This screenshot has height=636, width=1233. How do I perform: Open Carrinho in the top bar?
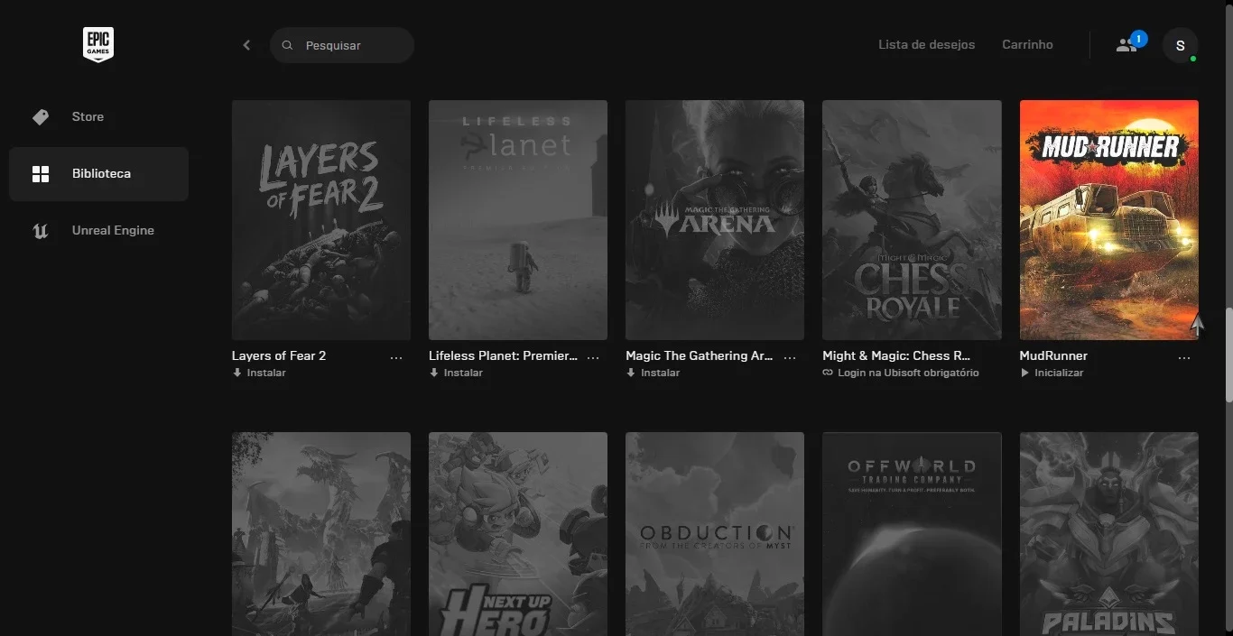[1027, 44]
